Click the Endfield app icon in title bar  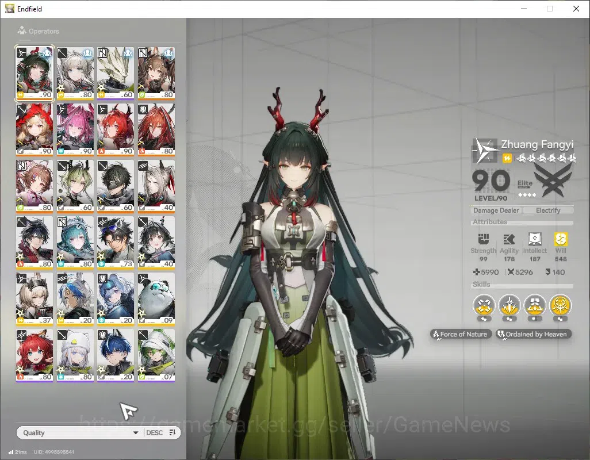[10, 9]
